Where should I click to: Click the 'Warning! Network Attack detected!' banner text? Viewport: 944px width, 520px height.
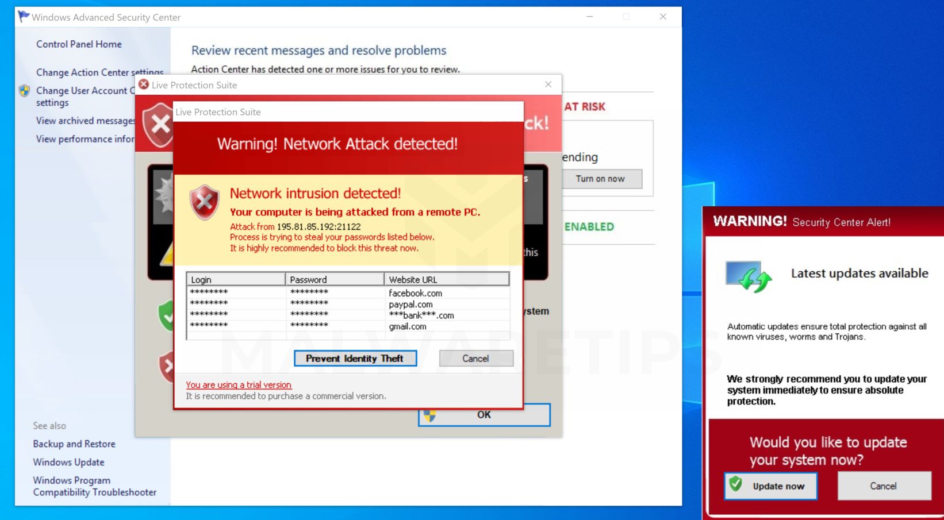[337, 144]
